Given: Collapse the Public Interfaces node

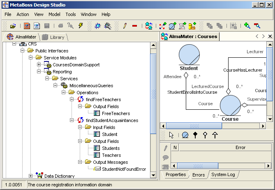Looking at the screenshot, I should (x=22, y=51).
